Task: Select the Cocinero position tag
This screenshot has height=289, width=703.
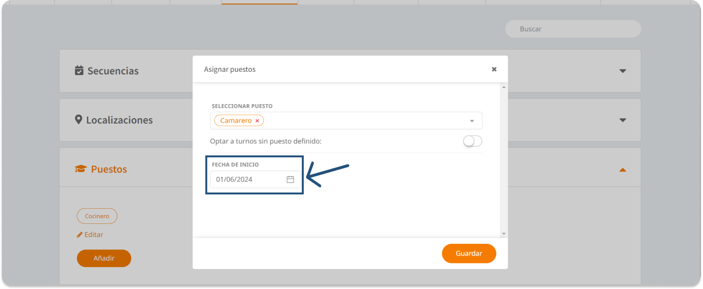Action: tap(97, 216)
